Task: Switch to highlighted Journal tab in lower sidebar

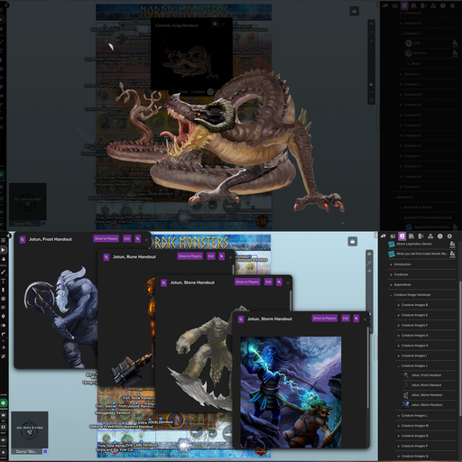Action: click(402, 236)
